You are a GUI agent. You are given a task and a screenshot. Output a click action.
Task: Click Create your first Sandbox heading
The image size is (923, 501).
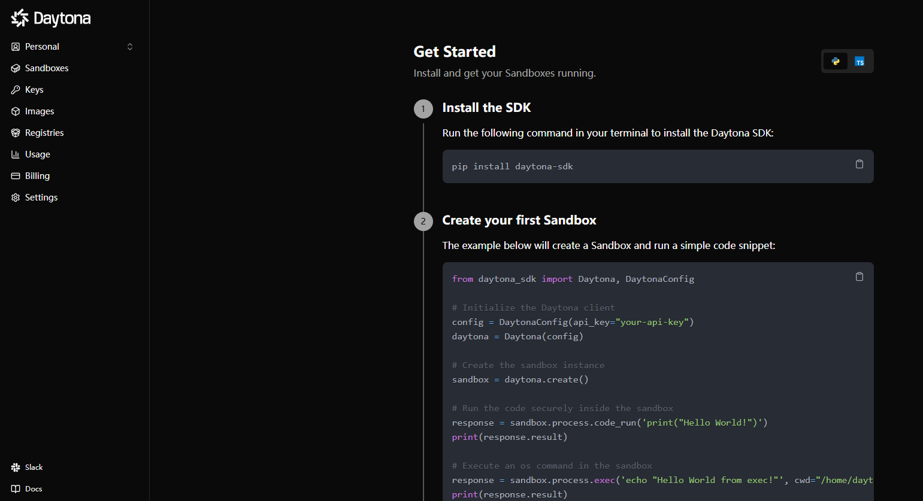click(519, 220)
